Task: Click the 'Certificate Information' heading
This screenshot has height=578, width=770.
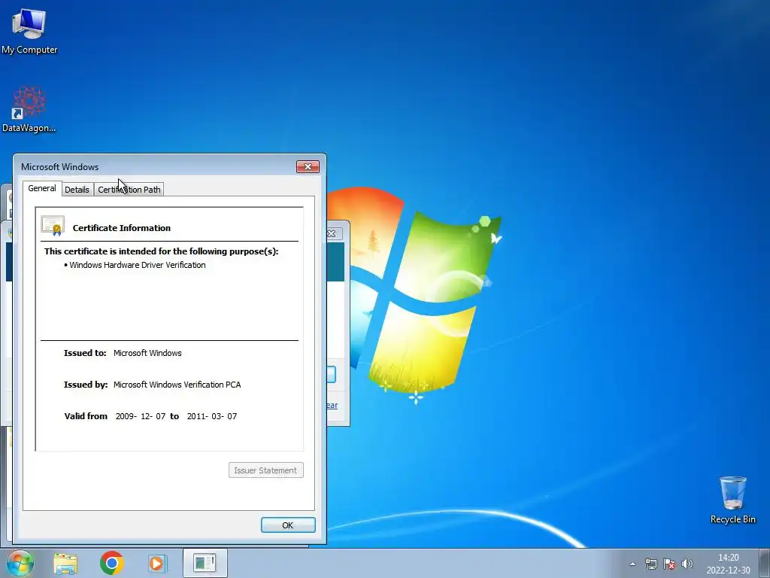Action: tap(122, 228)
